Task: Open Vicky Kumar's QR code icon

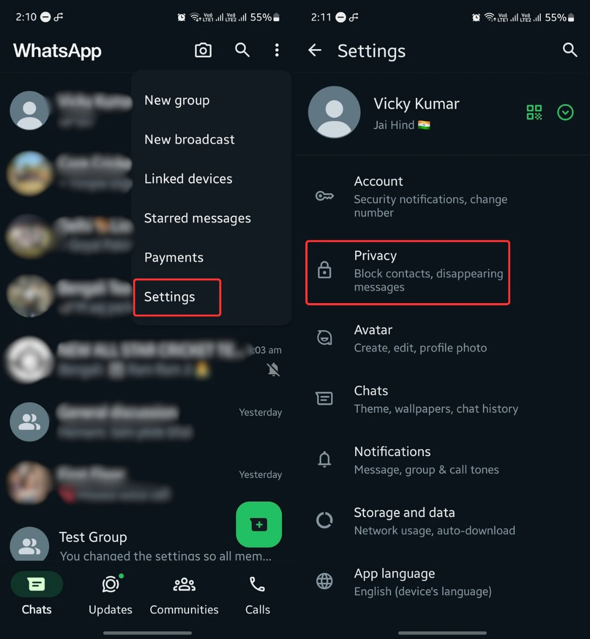Action: 533,113
